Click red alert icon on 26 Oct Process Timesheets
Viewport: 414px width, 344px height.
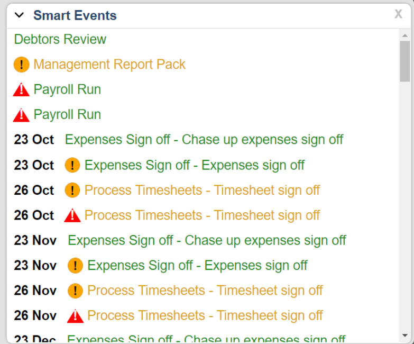72,215
